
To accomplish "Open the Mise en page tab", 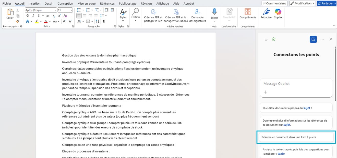I will point(87,4).
